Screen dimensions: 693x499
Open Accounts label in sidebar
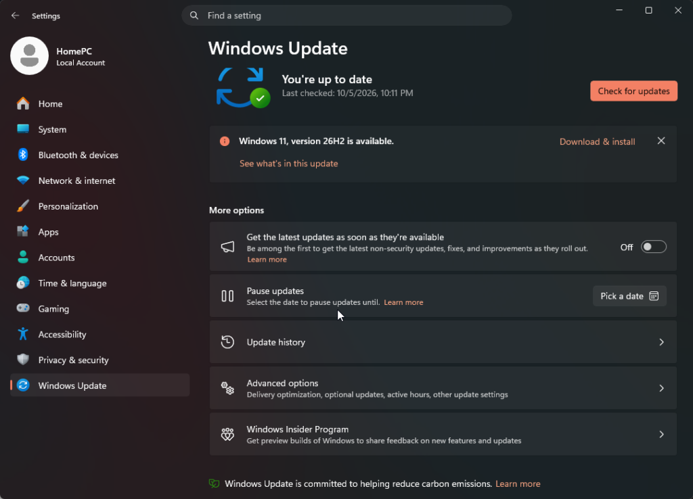click(56, 258)
